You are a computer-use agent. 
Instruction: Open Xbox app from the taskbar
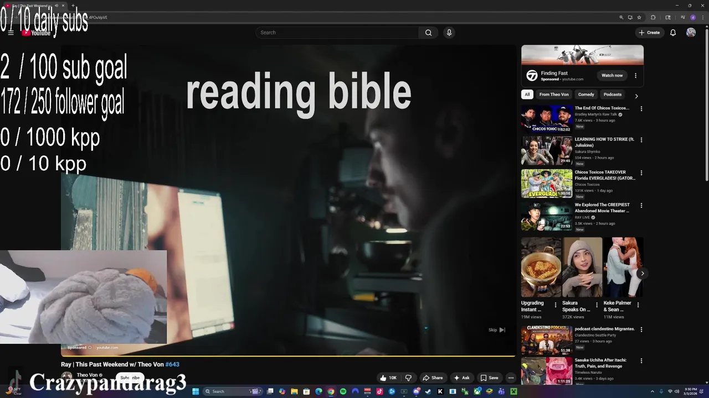(x=477, y=391)
